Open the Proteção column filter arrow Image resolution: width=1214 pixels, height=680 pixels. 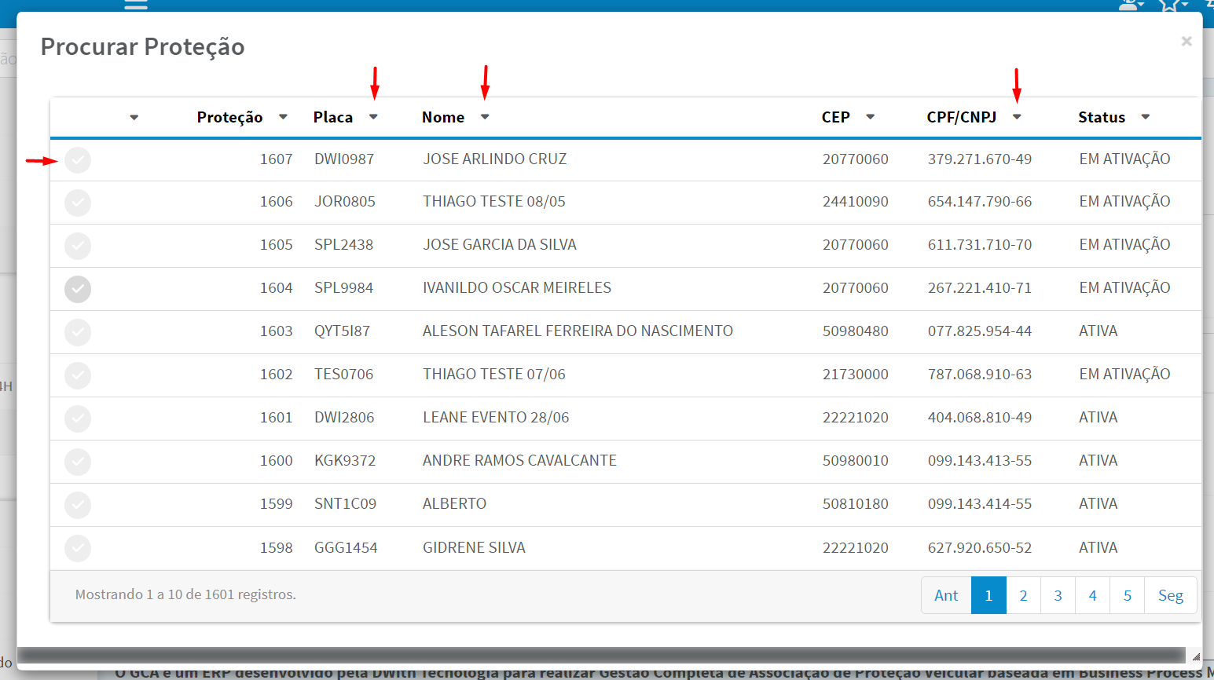pyautogui.click(x=283, y=117)
